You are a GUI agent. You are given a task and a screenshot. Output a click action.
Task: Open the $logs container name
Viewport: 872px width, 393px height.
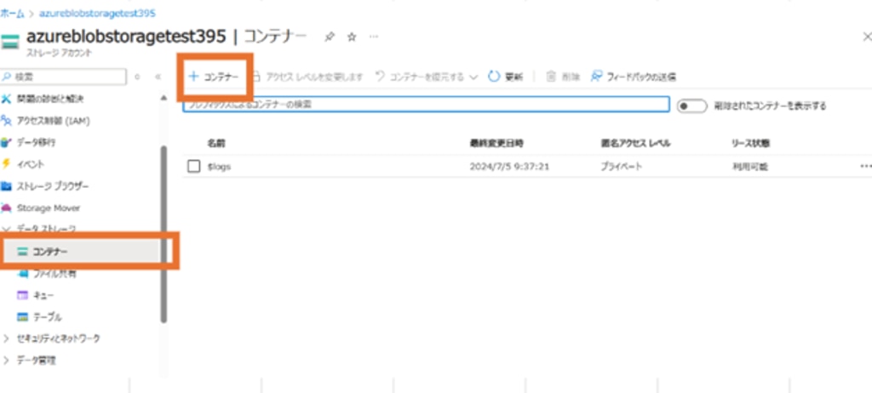click(x=219, y=166)
